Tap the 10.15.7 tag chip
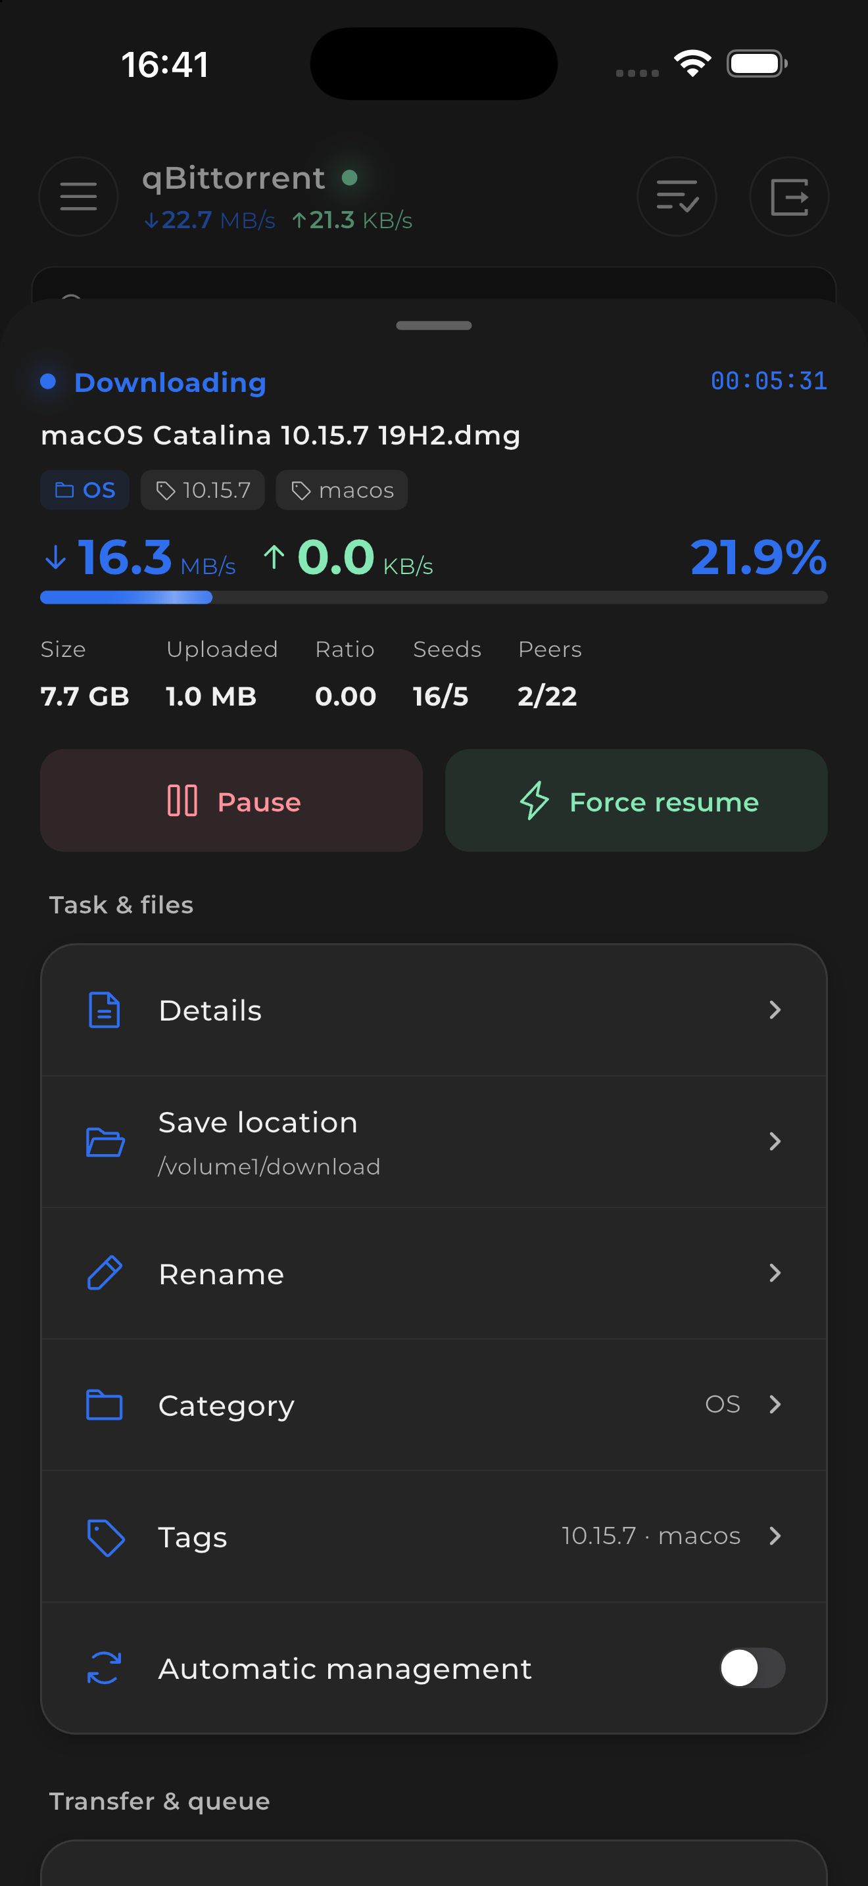868x1886 pixels. 203,490
